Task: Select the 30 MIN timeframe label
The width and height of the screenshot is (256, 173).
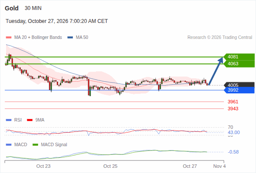Action: (x=33, y=8)
